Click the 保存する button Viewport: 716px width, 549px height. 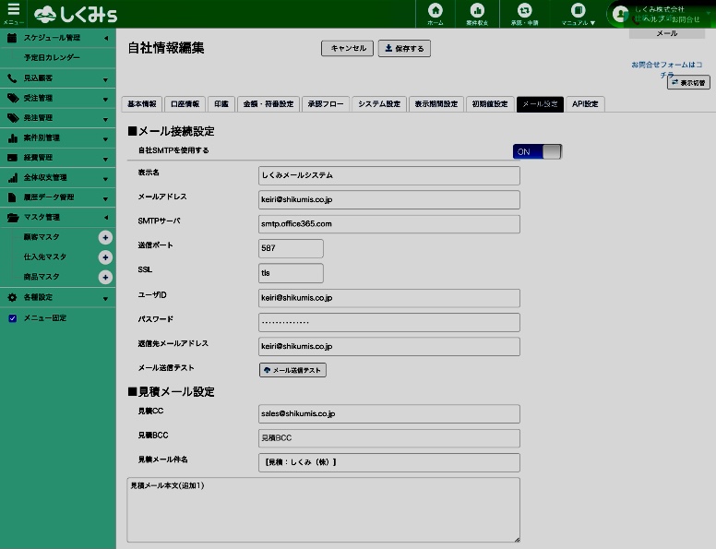pos(404,48)
